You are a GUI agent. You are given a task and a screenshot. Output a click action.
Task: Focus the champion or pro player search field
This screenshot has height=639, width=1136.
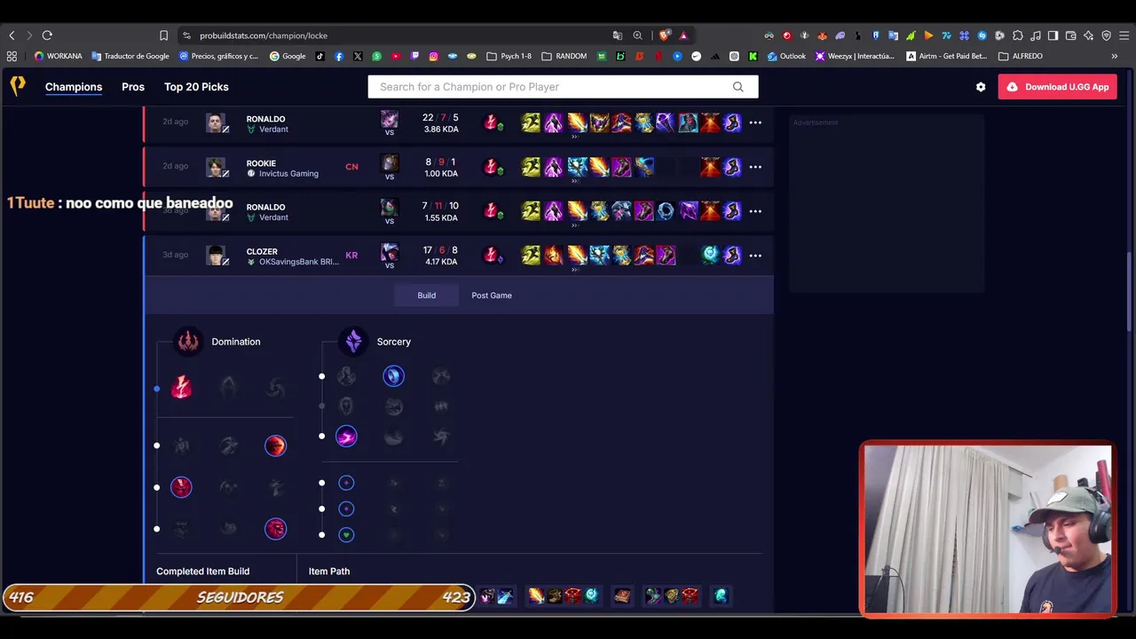(563, 87)
